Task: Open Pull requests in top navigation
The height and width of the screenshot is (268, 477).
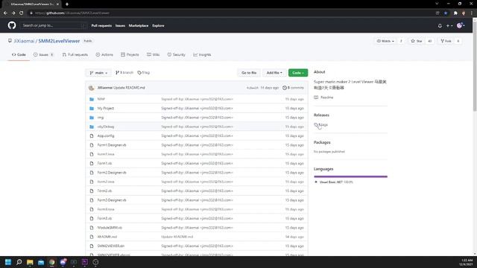Action: 101,25
